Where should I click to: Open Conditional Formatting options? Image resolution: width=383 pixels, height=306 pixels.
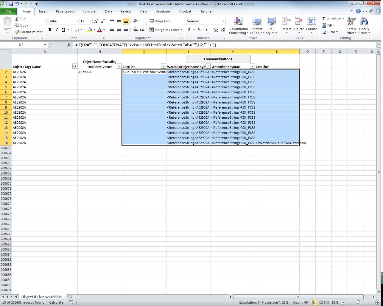[238, 25]
